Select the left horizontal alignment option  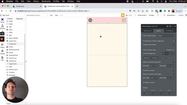[x=164, y=54]
